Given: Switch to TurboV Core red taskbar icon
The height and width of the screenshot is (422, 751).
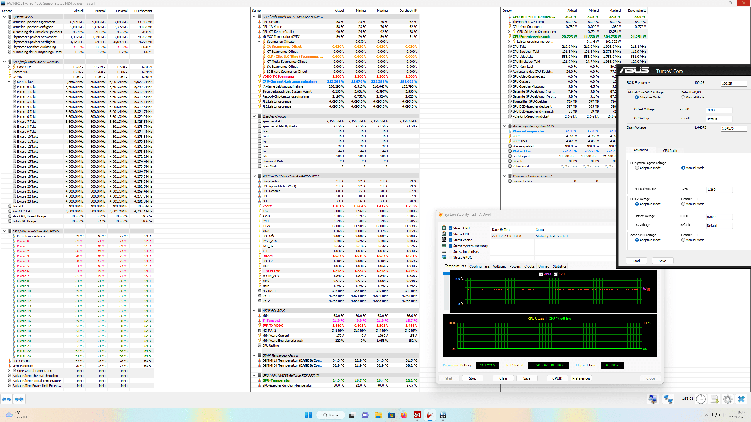Looking at the screenshot, I should point(430,415).
